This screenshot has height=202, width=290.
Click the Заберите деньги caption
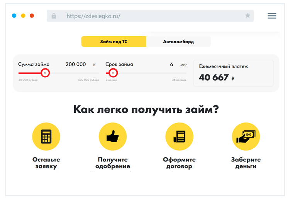pos(246,163)
